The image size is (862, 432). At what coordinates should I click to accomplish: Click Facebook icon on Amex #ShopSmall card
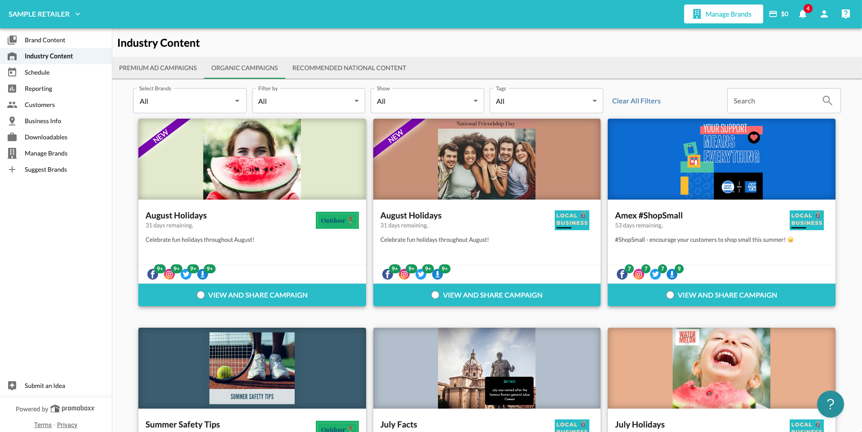622,274
